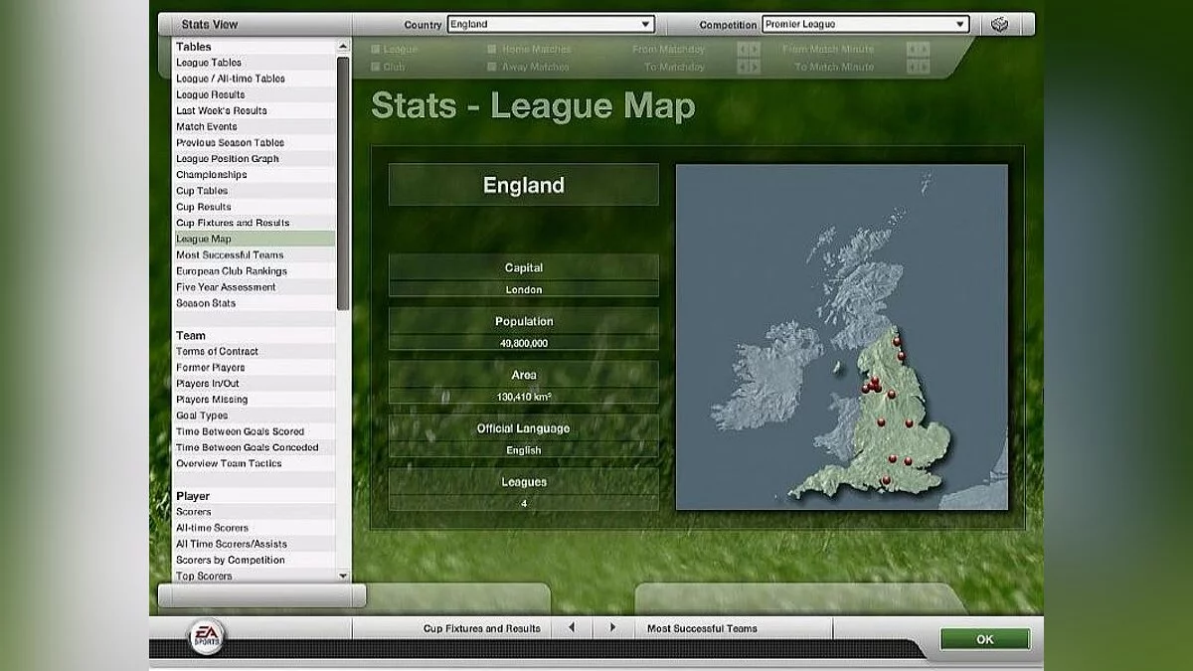Viewport: 1193px width, 671px height.
Task: Open Terms of Contract
Action: click(x=254, y=351)
